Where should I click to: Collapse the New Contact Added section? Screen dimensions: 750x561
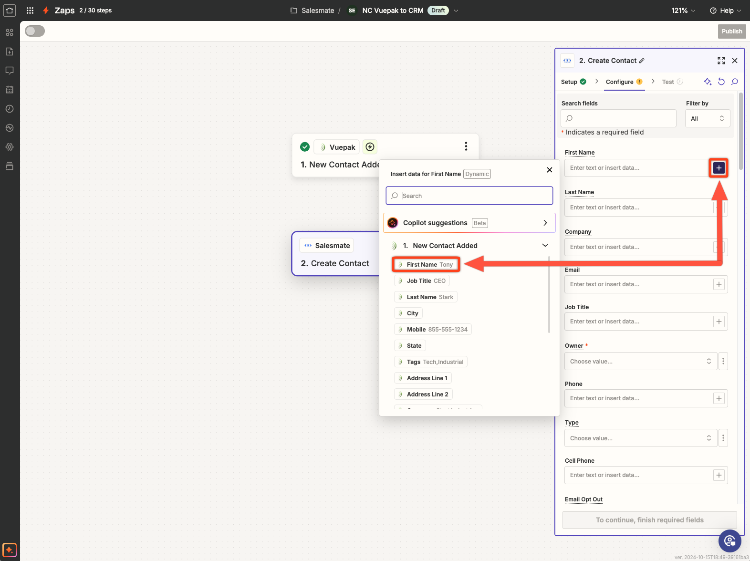click(x=545, y=246)
